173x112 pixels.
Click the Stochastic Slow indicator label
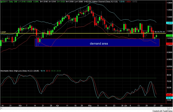20,71
